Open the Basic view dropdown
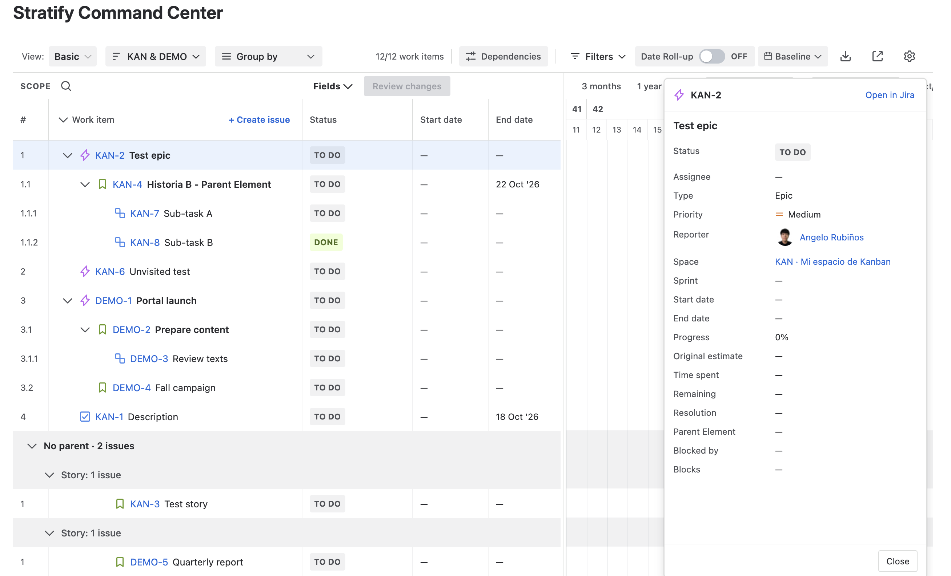Image resolution: width=951 pixels, height=576 pixels. [x=73, y=56]
